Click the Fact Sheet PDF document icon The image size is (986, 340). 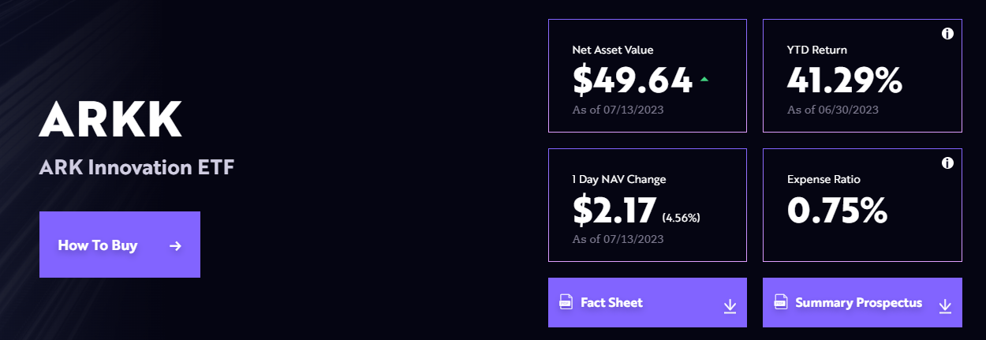(566, 303)
